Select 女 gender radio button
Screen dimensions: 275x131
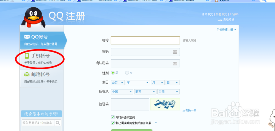pyautogui.click(x=127, y=73)
